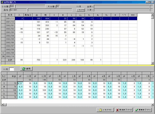Click the メモ(F10) button
The height and width of the screenshot is (114, 155).
pos(105,110)
